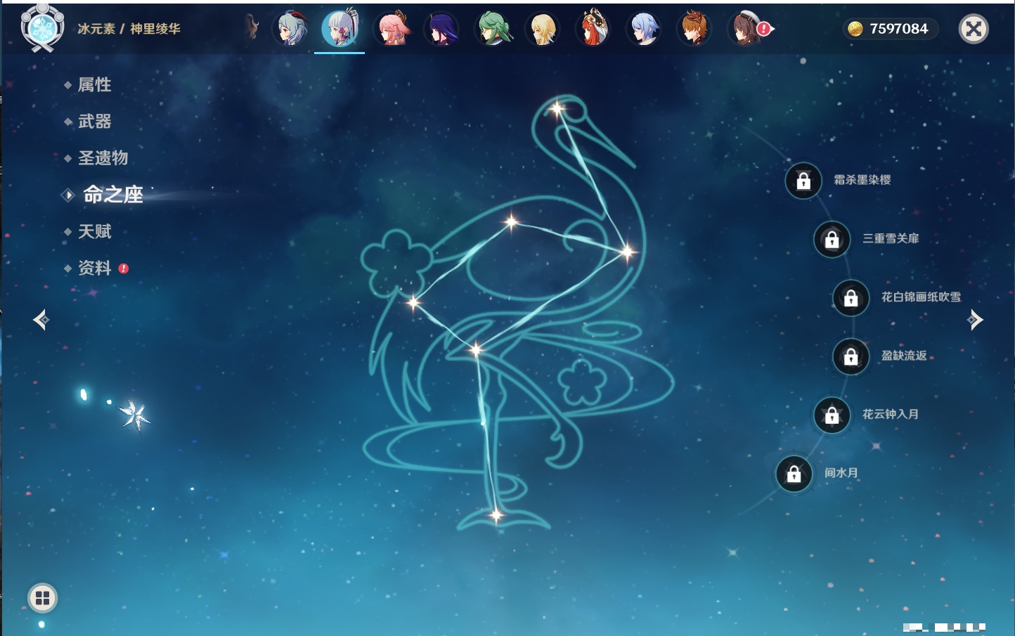Go to previous character with left arrow
This screenshot has height=636, width=1015.
pos(41,320)
